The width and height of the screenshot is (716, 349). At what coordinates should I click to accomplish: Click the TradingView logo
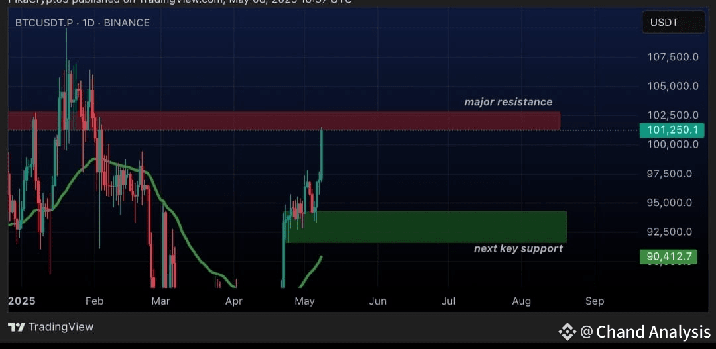[50, 326]
